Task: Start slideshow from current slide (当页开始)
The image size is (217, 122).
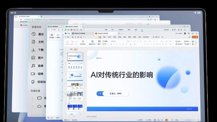Action: point(83,42)
